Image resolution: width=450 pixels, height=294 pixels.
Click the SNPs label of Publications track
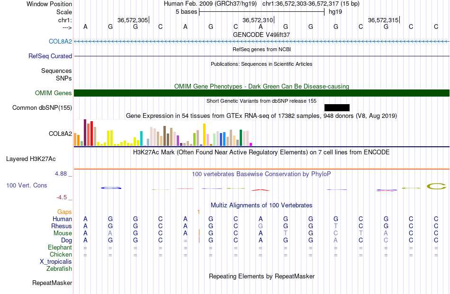(64, 78)
